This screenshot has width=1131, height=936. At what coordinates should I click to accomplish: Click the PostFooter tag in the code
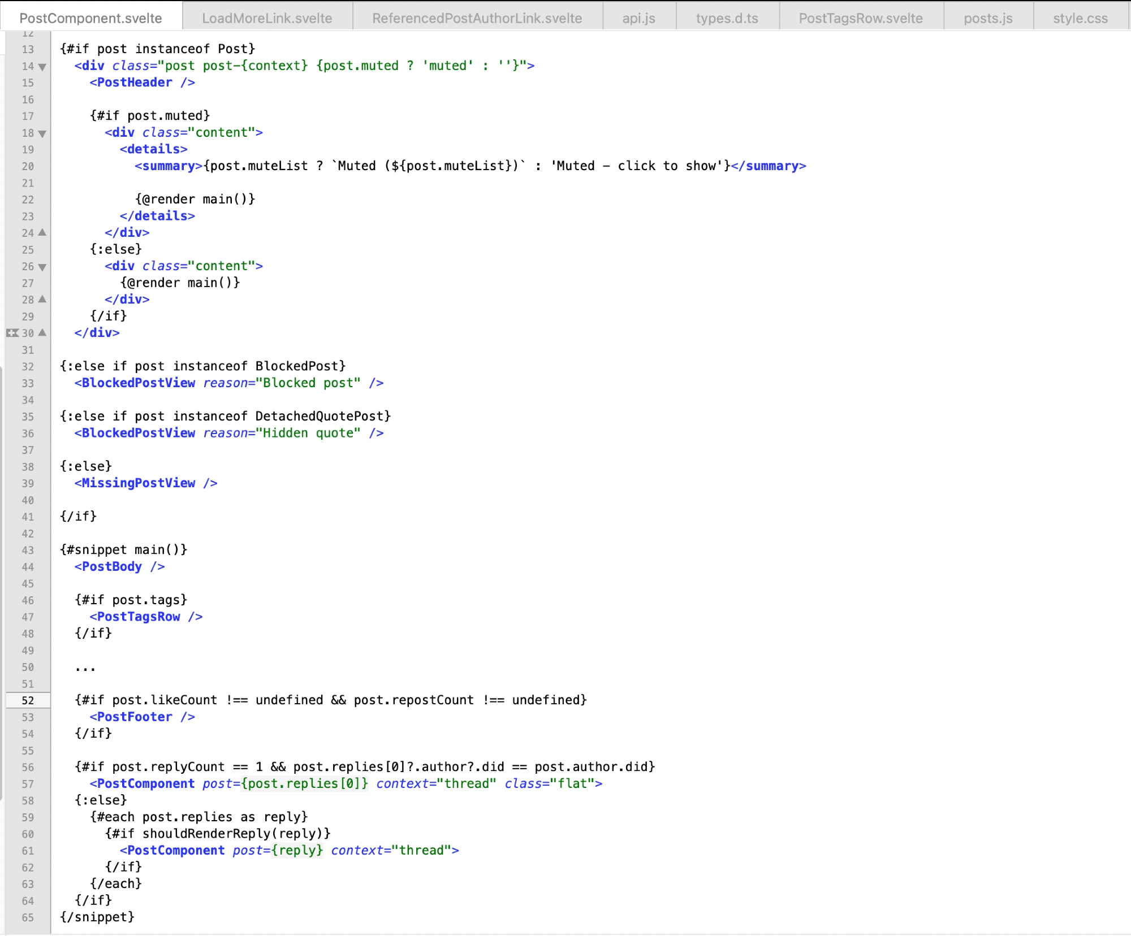coord(135,717)
